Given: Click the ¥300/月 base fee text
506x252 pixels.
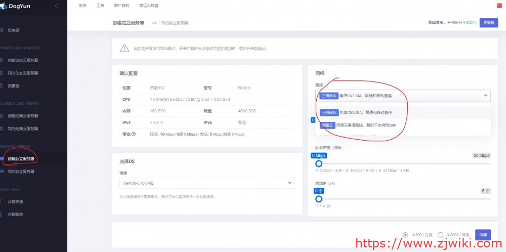Looking at the screenshot, I should coord(470,23).
